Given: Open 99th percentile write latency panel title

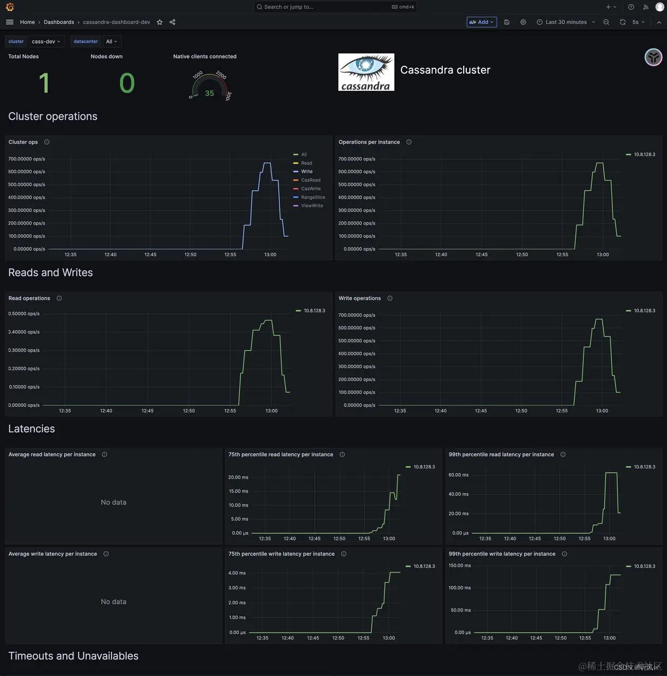Looking at the screenshot, I should pyautogui.click(x=502, y=554).
